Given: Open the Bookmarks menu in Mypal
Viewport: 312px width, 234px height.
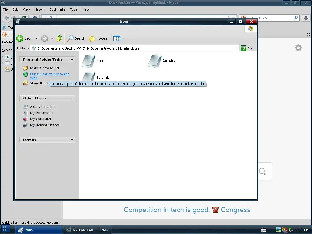Looking at the screenshot, I should (57, 9).
